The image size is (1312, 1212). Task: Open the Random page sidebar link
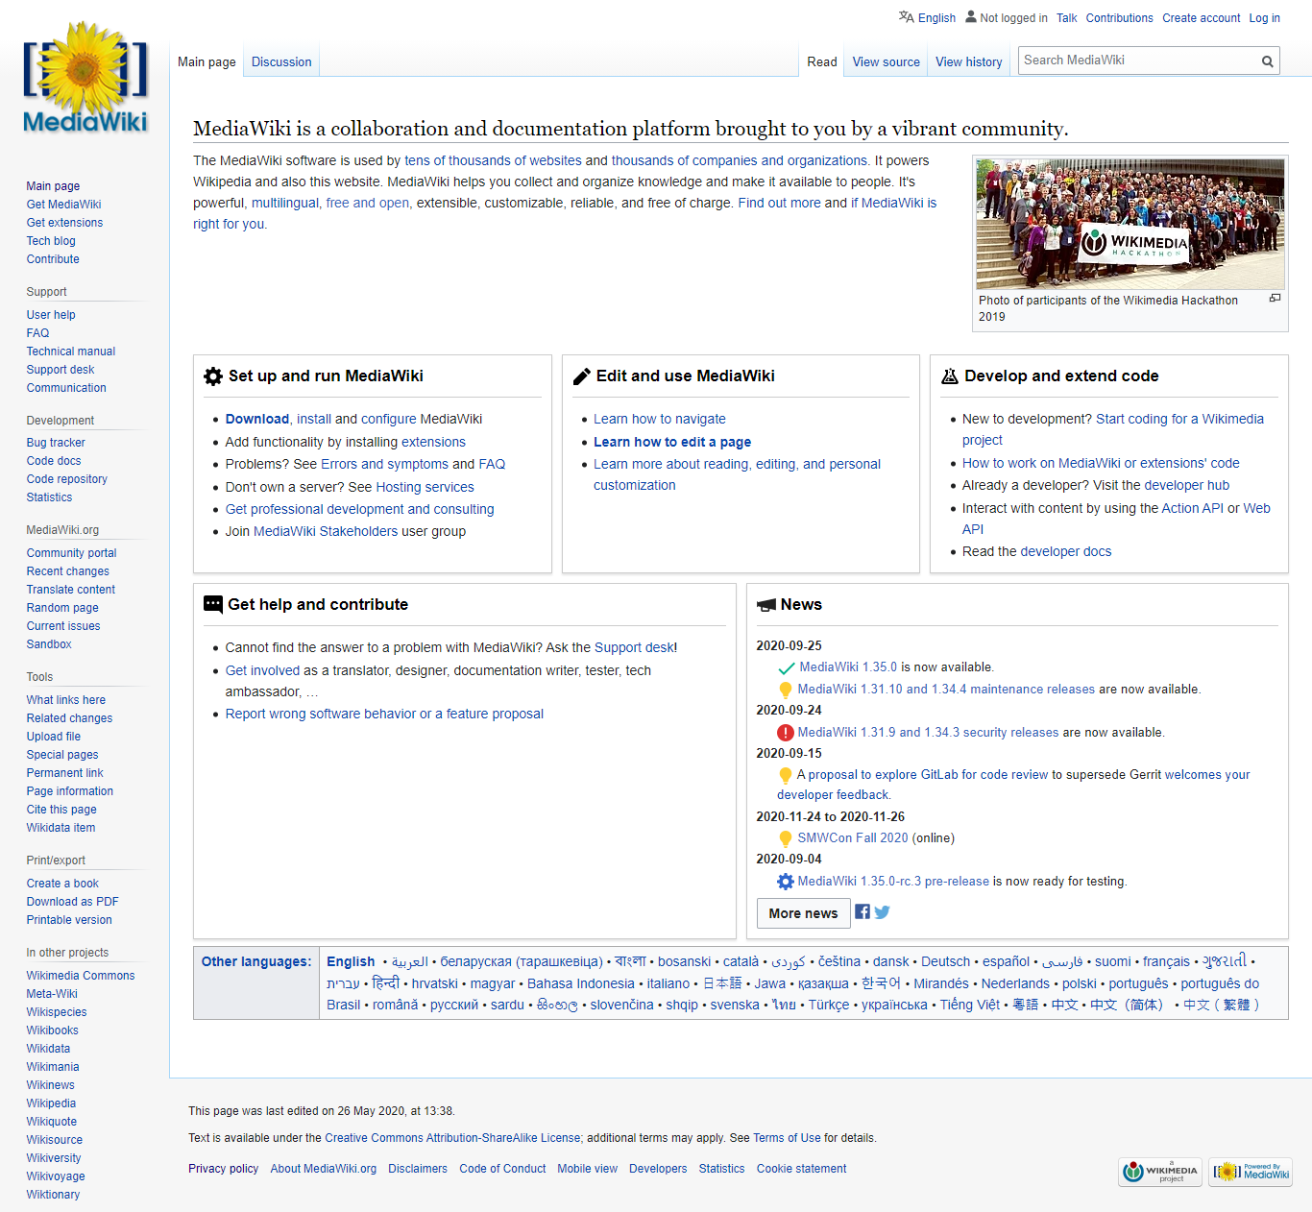coord(61,607)
